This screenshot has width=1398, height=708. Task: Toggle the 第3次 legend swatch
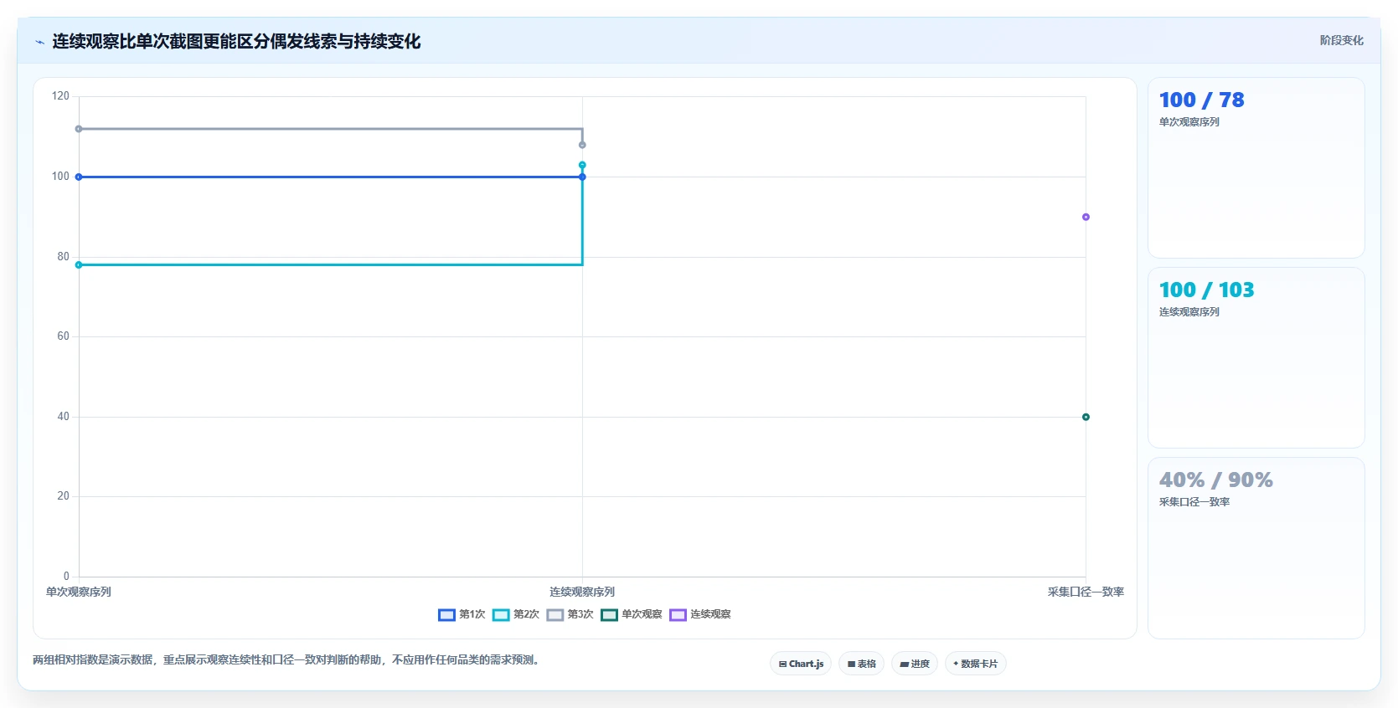coord(555,615)
